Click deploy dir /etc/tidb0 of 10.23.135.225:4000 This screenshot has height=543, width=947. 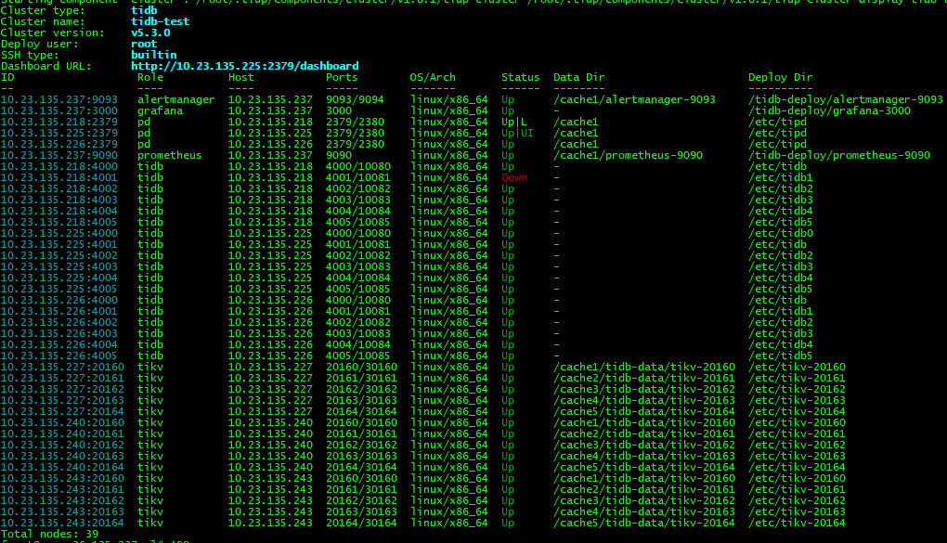[780, 233]
